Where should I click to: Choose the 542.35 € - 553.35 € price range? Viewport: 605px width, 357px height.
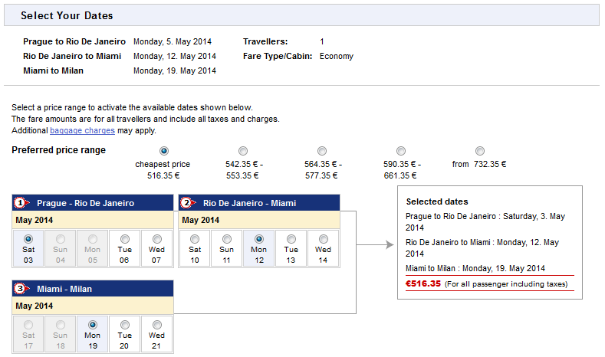click(x=243, y=151)
